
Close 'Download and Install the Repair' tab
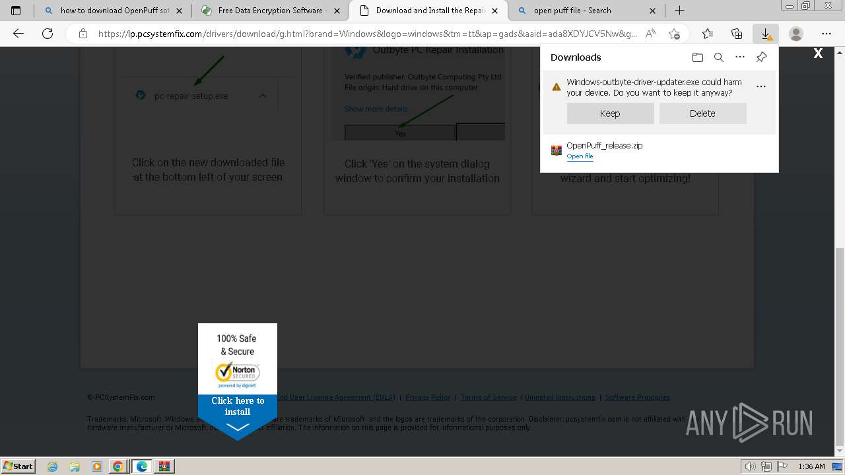click(x=495, y=11)
